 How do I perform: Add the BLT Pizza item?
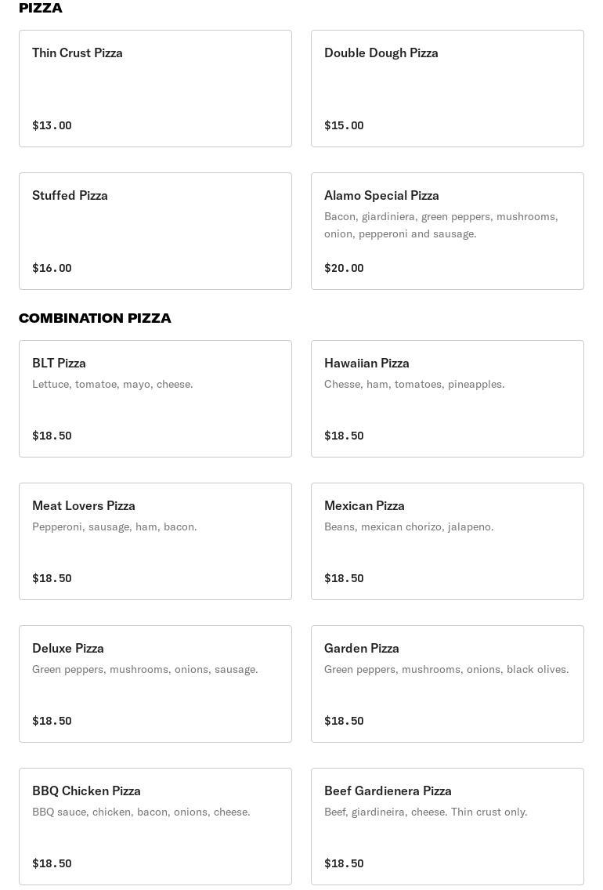[155, 398]
